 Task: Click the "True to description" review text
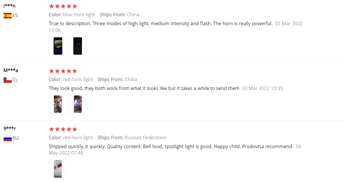point(160,23)
